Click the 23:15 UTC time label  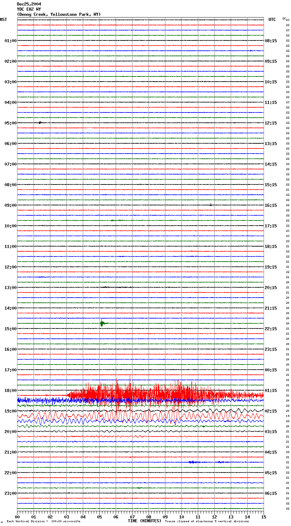271,349
